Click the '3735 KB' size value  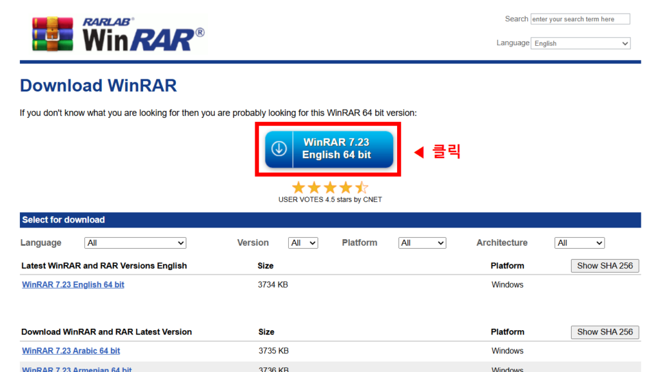(273, 351)
